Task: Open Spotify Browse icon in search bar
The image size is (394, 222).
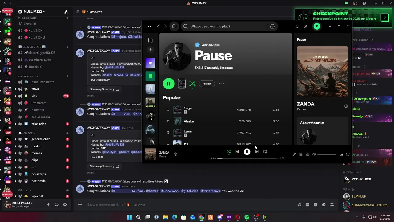Action: pyautogui.click(x=272, y=26)
